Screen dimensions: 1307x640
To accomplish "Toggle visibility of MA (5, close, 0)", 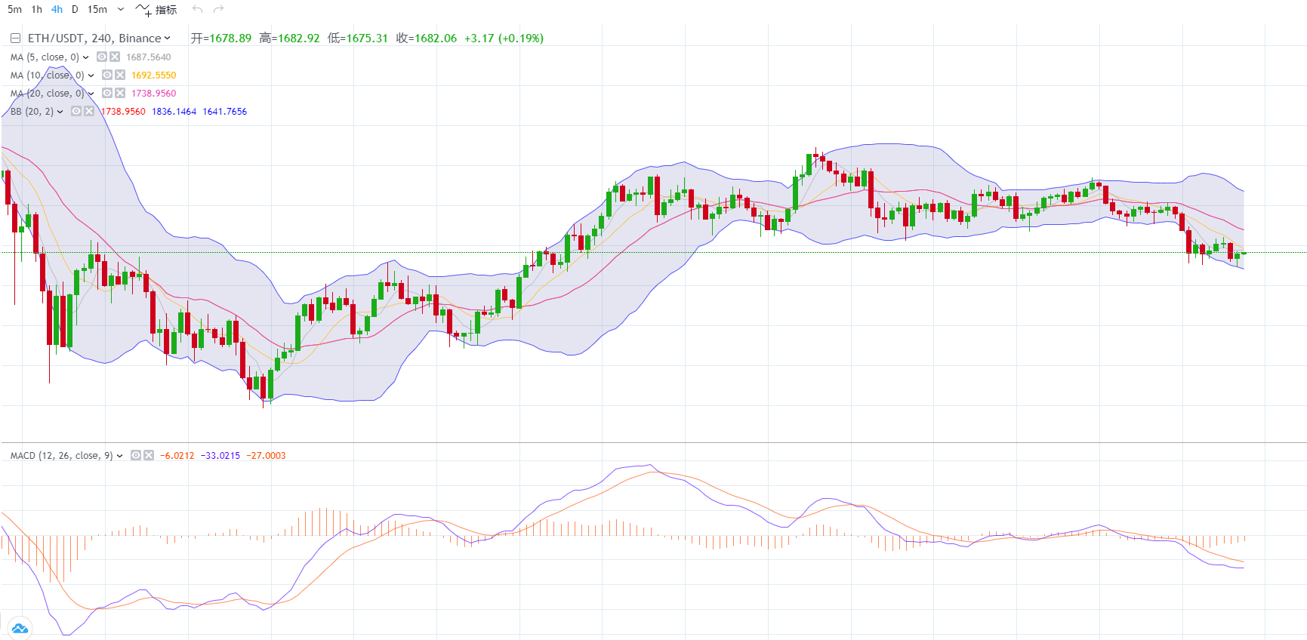I will coord(101,57).
